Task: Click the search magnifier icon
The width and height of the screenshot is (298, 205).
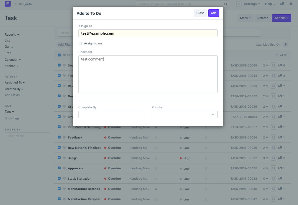Action: point(226,4)
